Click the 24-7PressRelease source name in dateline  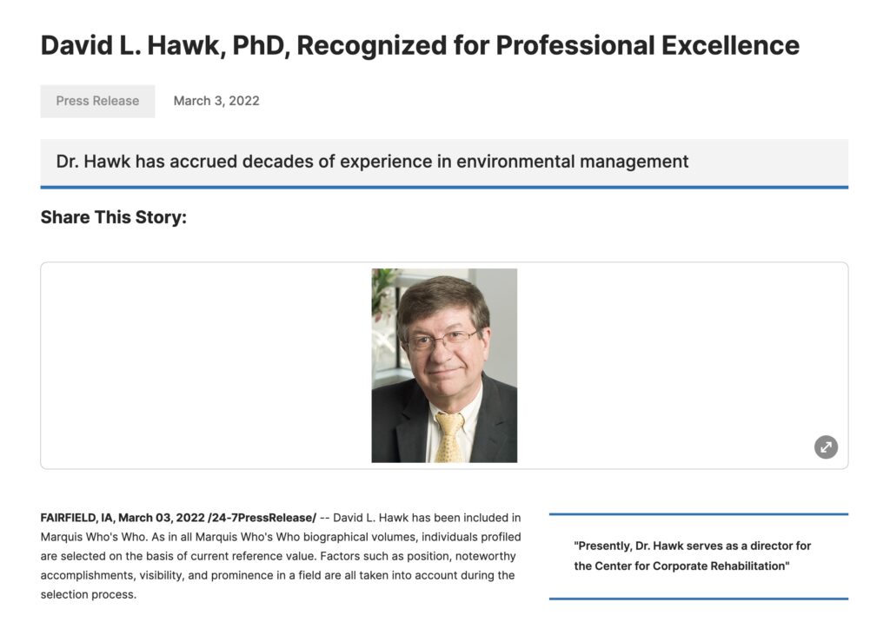tap(263, 518)
